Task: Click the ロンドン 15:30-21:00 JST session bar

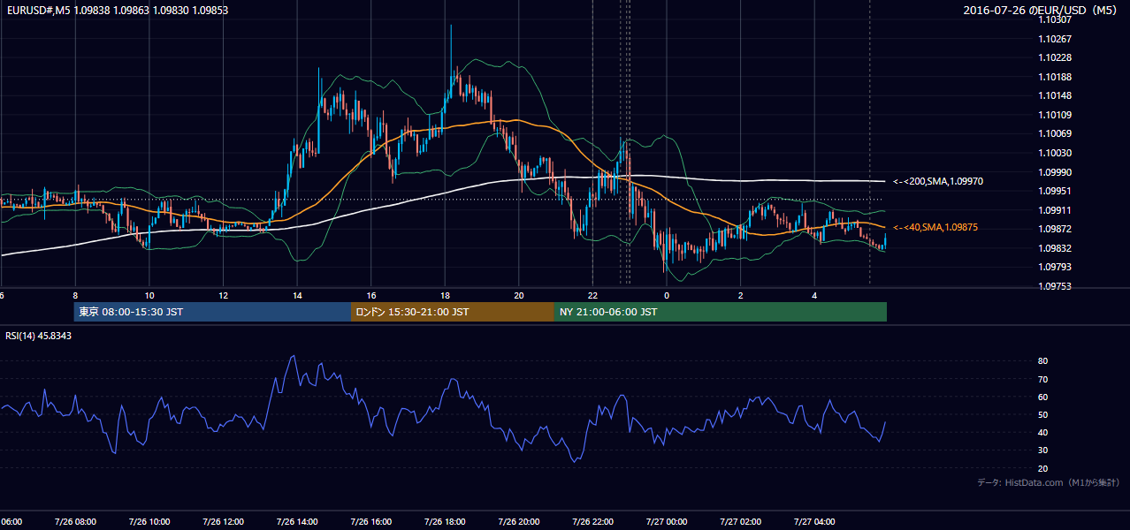Action: click(x=453, y=312)
